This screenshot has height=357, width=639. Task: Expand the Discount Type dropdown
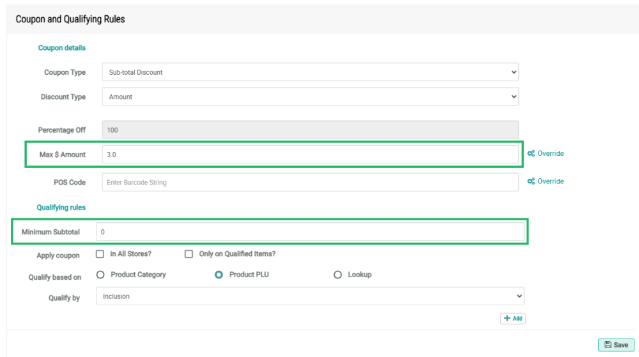pos(310,97)
